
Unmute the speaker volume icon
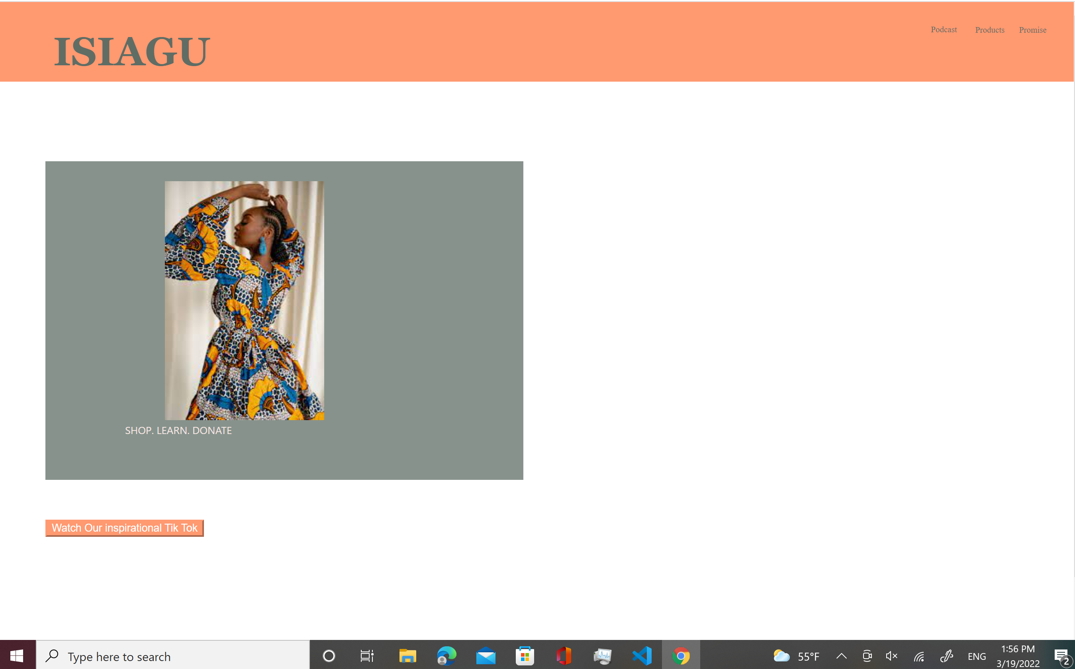click(891, 656)
